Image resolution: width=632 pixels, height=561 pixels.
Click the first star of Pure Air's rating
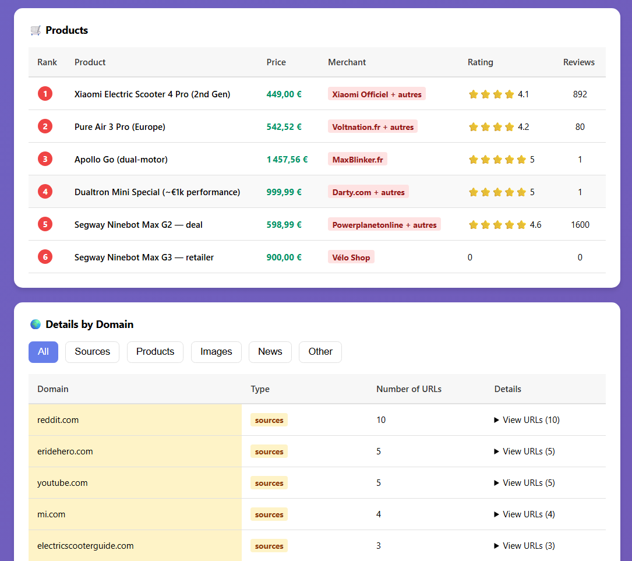coord(474,126)
